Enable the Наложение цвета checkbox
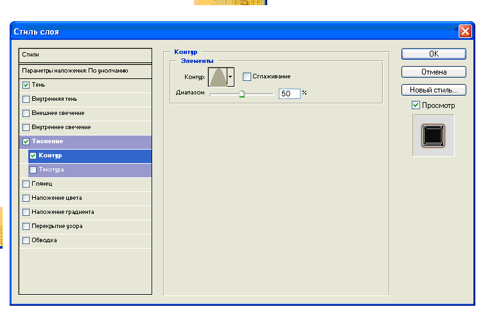 [26, 198]
